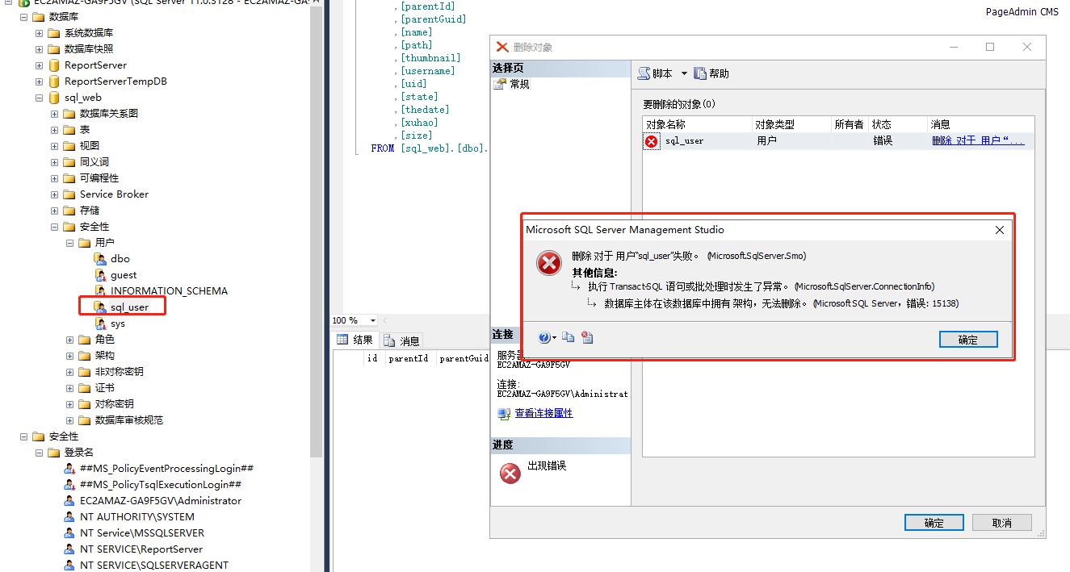Expand the ReportServer database
Viewport: 1070px width, 572px height.
tap(39, 65)
